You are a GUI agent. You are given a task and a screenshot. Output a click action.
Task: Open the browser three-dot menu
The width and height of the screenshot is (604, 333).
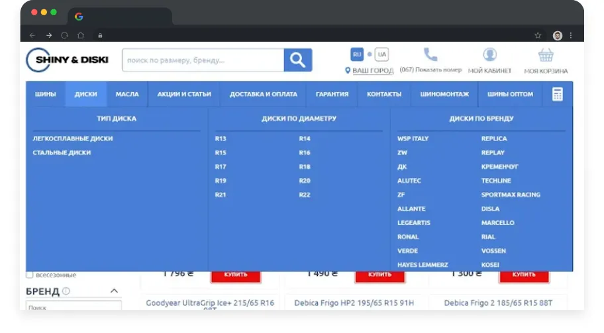click(571, 35)
